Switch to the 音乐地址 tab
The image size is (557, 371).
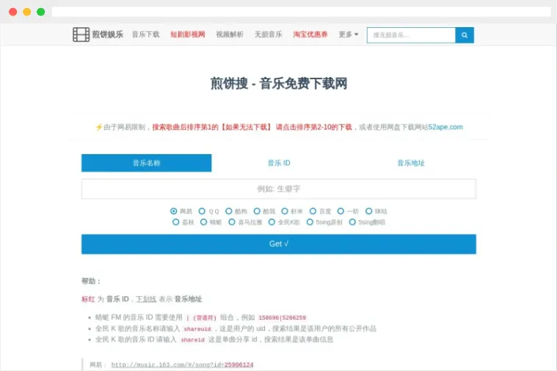411,163
